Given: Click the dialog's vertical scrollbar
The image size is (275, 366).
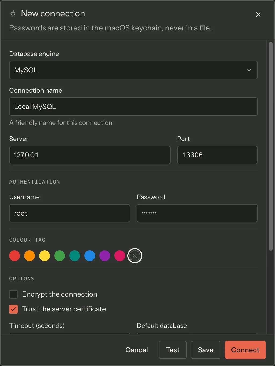Looking at the screenshot, I should (x=271, y=146).
